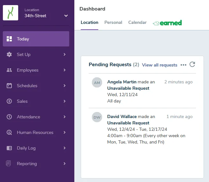Open David Wallace's name link
This screenshot has width=209, height=182.
click(x=122, y=116)
